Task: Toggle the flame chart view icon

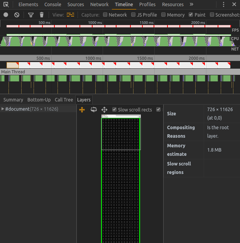Action: coord(70,15)
